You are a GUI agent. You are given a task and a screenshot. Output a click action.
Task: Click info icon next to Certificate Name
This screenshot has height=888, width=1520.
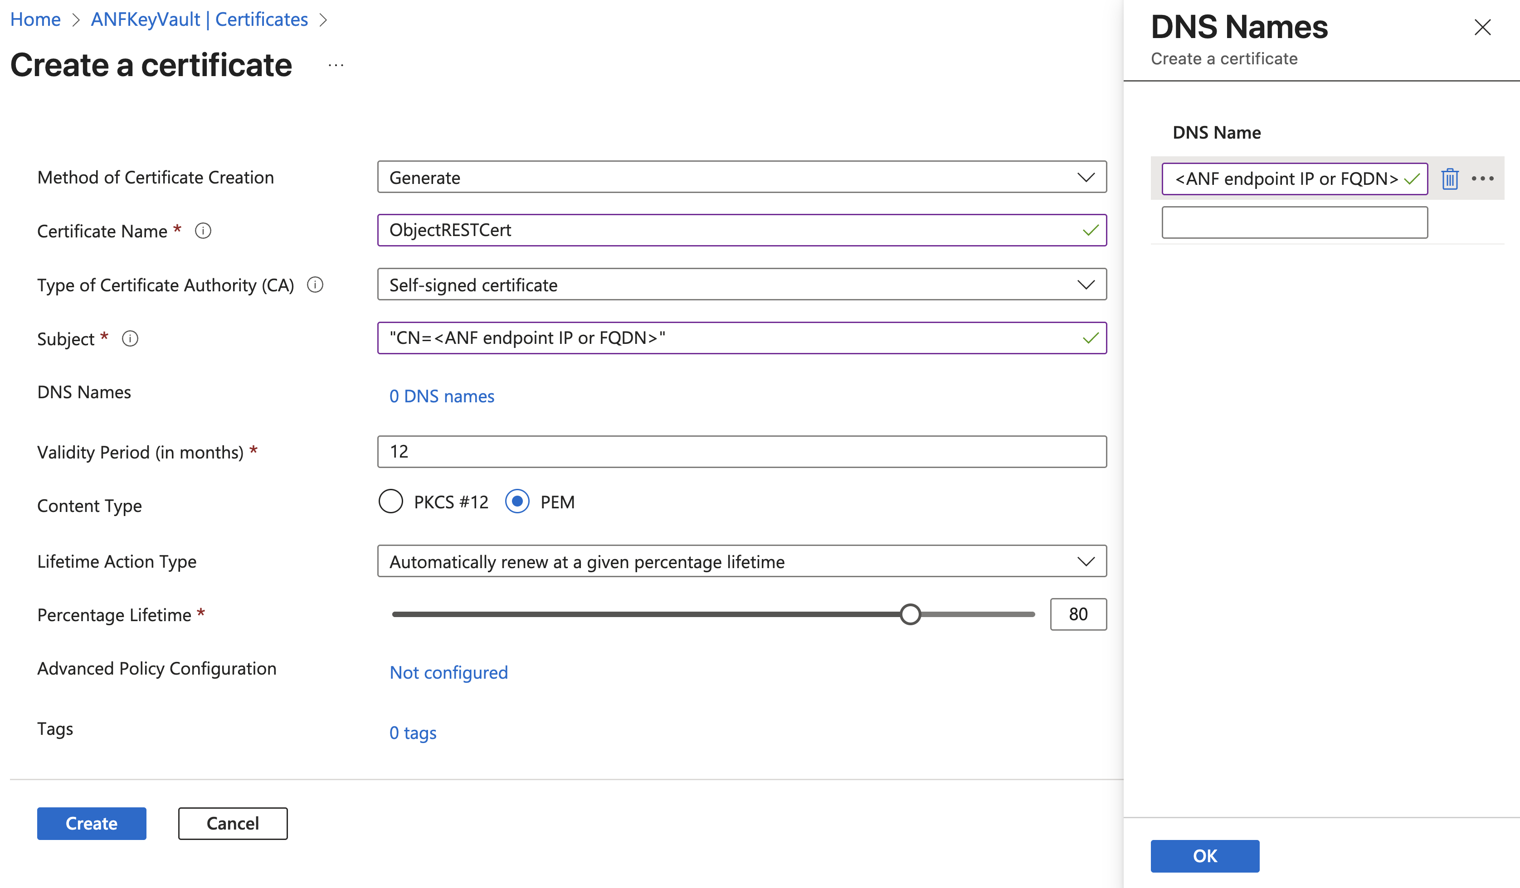click(x=203, y=231)
